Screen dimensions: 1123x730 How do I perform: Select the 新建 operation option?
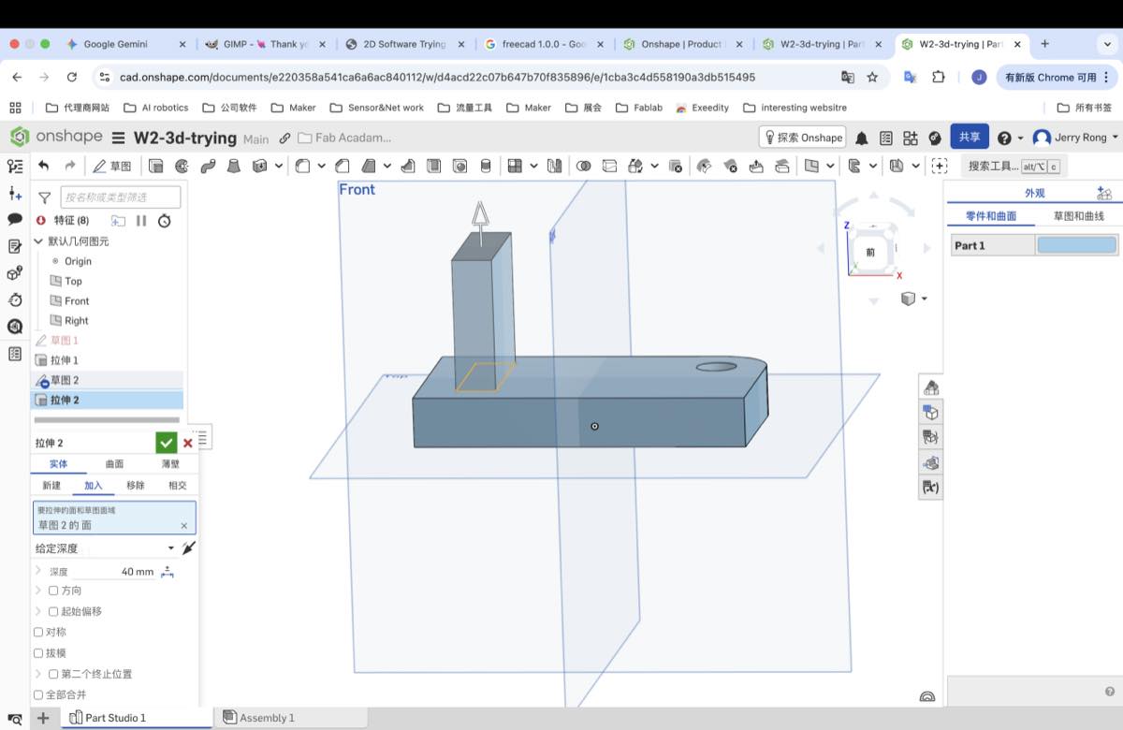pos(51,485)
